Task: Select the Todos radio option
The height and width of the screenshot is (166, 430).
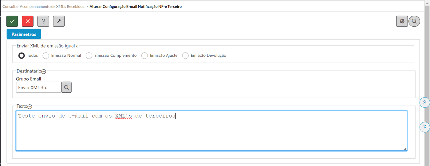Action: point(22,56)
